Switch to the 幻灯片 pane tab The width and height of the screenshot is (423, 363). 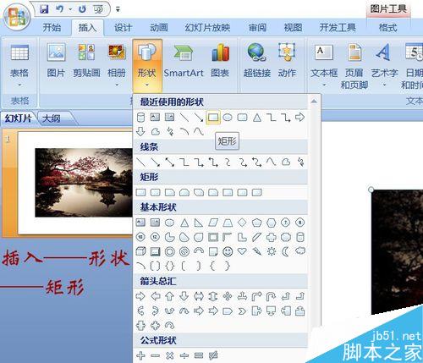18,118
